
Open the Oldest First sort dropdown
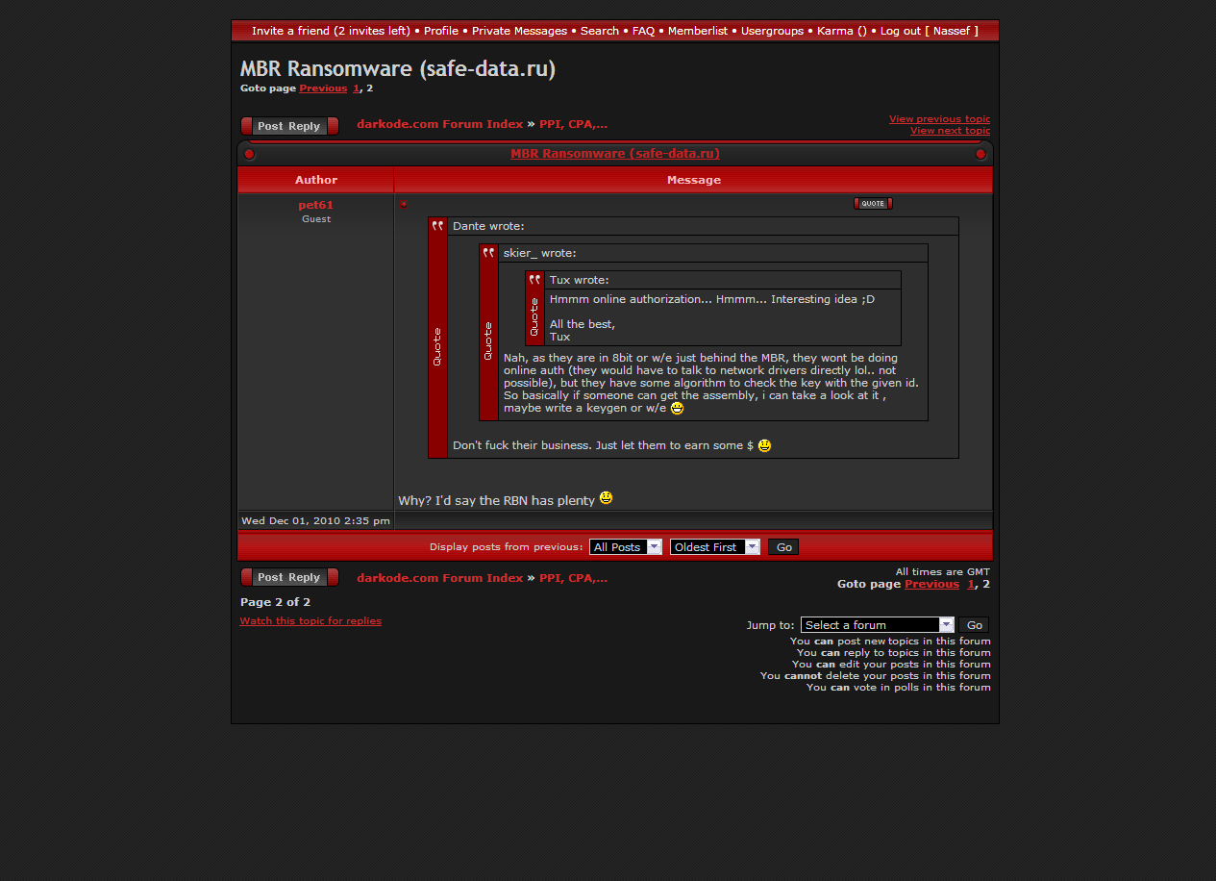[x=714, y=547]
